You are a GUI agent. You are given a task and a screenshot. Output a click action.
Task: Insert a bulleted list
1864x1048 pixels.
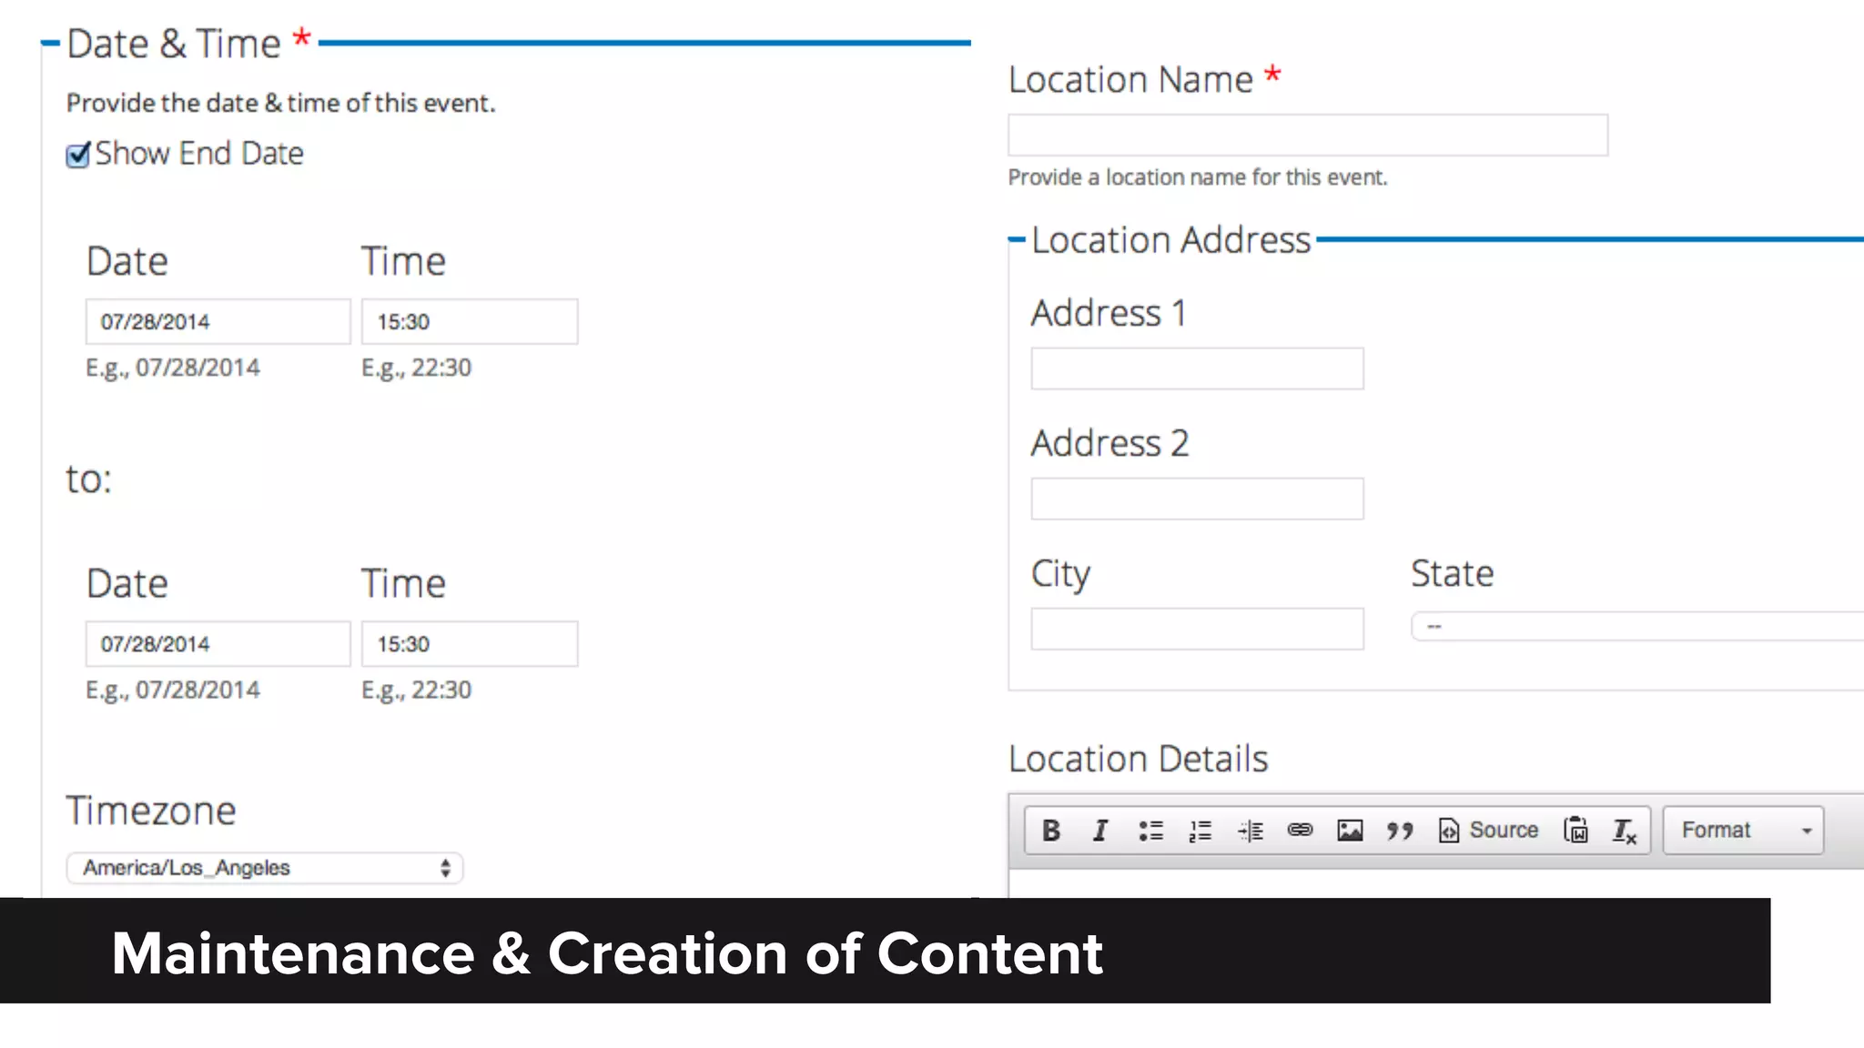point(1150,831)
